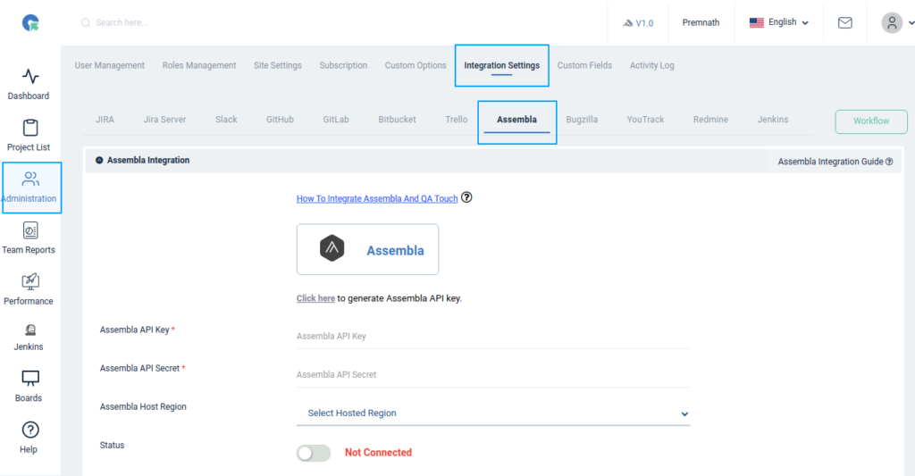The image size is (915, 476).
Task: Open the mail envelope icon
Action: 845,22
